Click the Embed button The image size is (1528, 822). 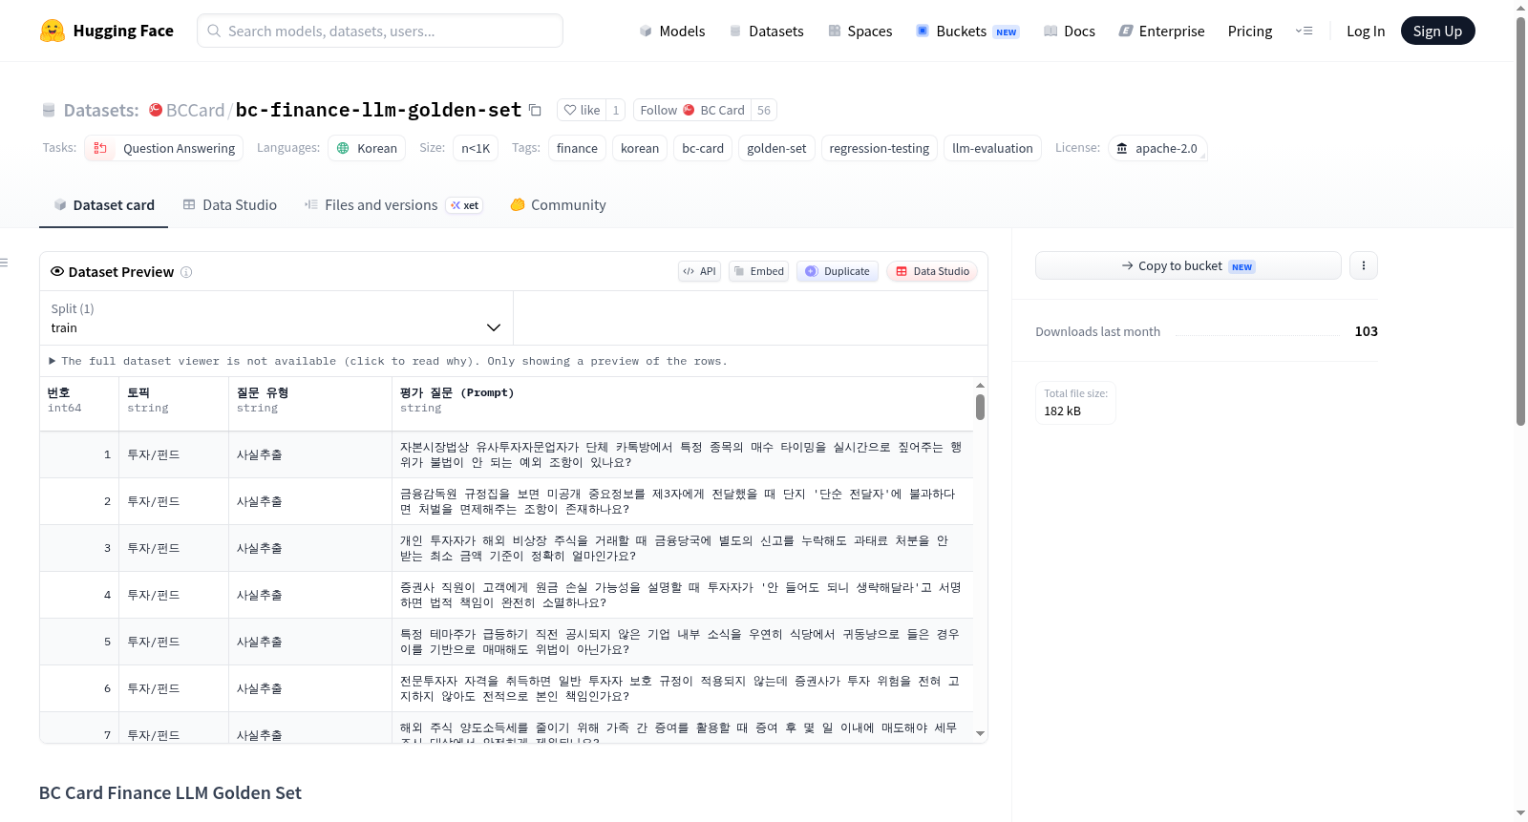pos(759,271)
